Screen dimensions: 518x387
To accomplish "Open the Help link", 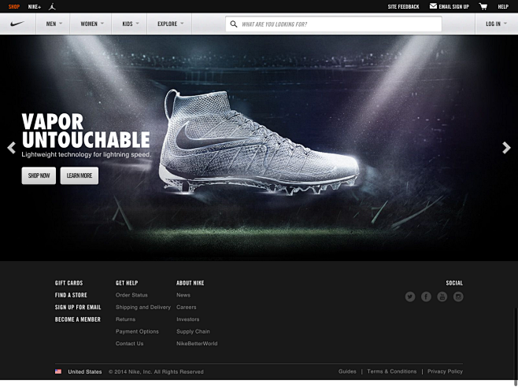I will point(503,6).
